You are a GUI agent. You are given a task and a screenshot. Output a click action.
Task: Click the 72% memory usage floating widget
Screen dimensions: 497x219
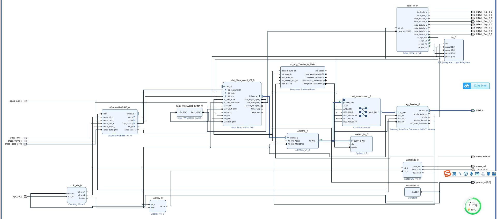[x=473, y=206]
